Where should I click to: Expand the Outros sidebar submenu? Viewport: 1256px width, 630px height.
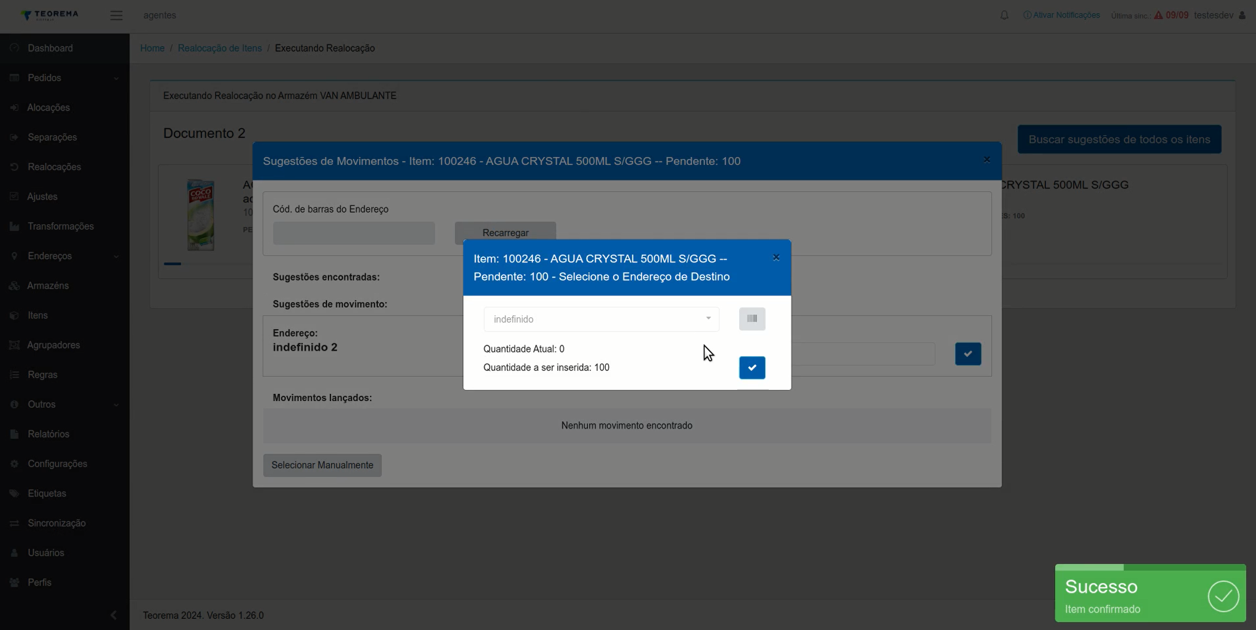click(x=65, y=404)
